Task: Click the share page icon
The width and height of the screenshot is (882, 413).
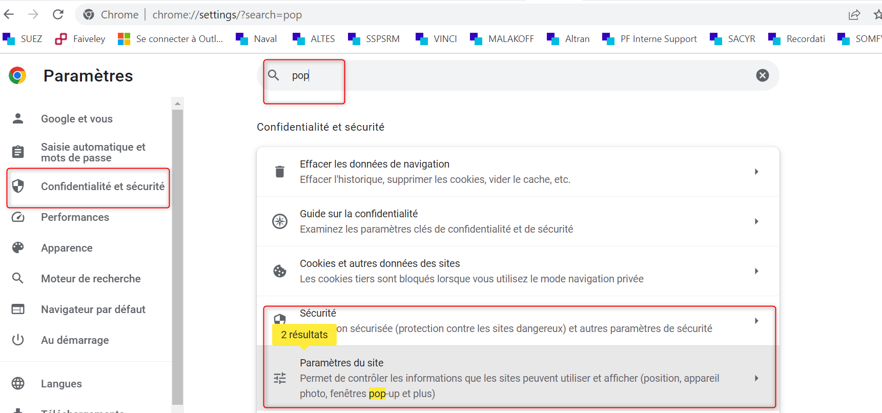Action: click(854, 15)
